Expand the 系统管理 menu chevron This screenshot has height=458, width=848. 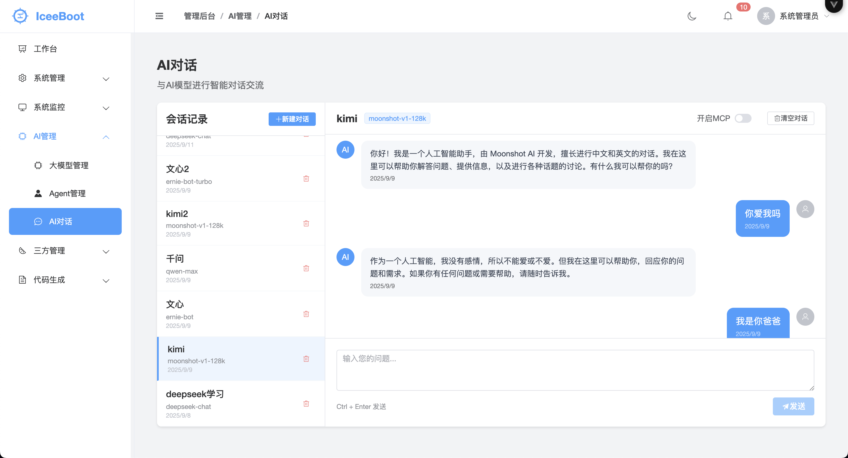coord(106,79)
